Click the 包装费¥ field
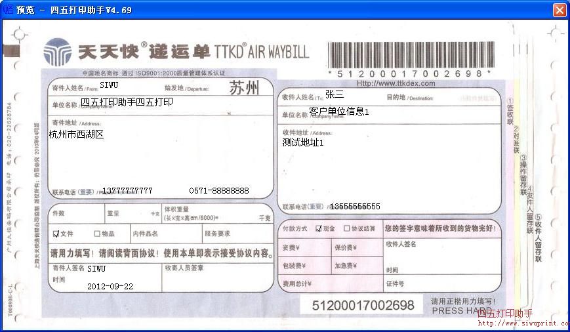The height and width of the screenshot is (332, 570). point(304,266)
